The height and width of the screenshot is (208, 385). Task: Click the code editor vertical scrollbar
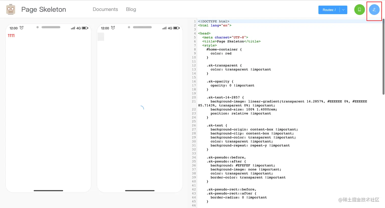tap(383, 57)
